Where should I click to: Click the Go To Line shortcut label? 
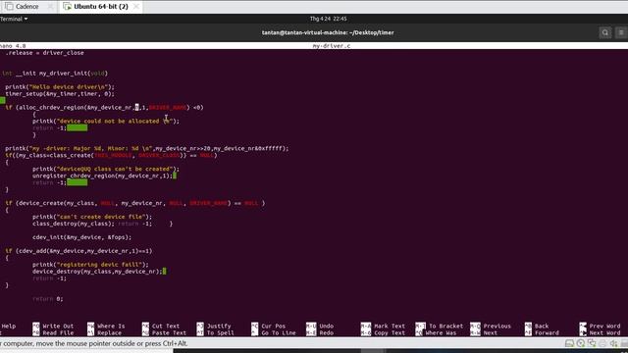(279, 333)
